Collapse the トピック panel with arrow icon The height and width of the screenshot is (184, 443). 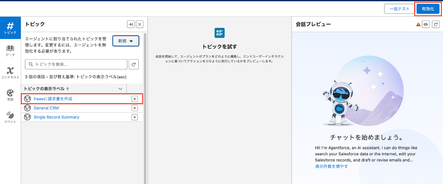(131, 24)
